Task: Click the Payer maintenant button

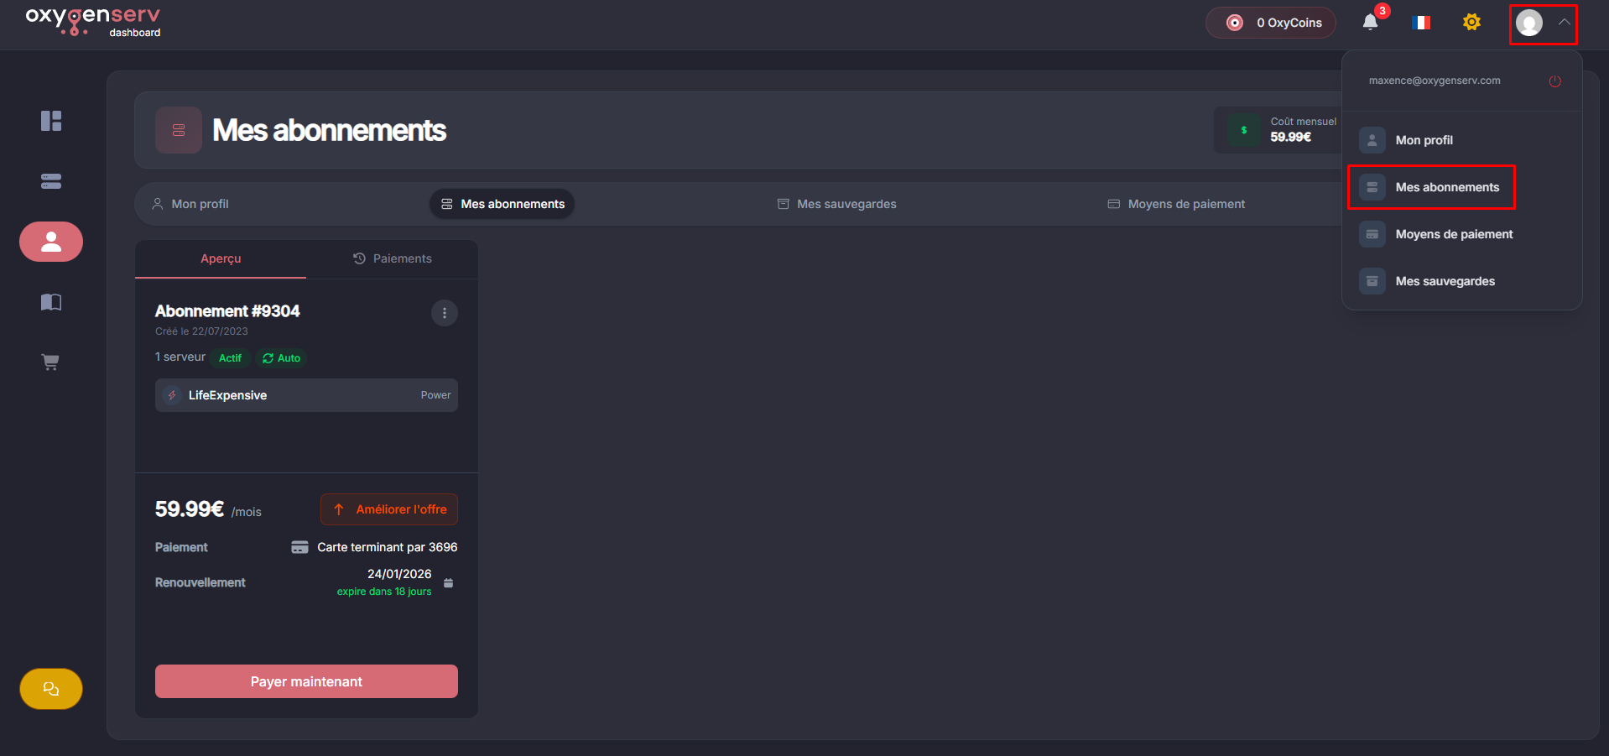Action: tap(306, 681)
